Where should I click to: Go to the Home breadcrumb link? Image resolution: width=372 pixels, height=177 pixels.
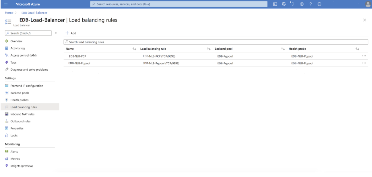click(x=9, y=13)
